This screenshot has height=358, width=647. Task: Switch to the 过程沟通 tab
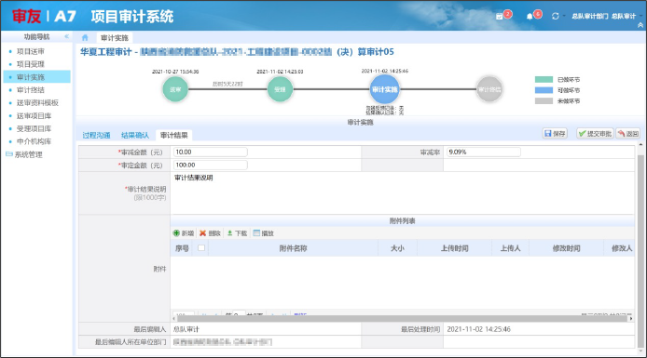click(96, 136)
